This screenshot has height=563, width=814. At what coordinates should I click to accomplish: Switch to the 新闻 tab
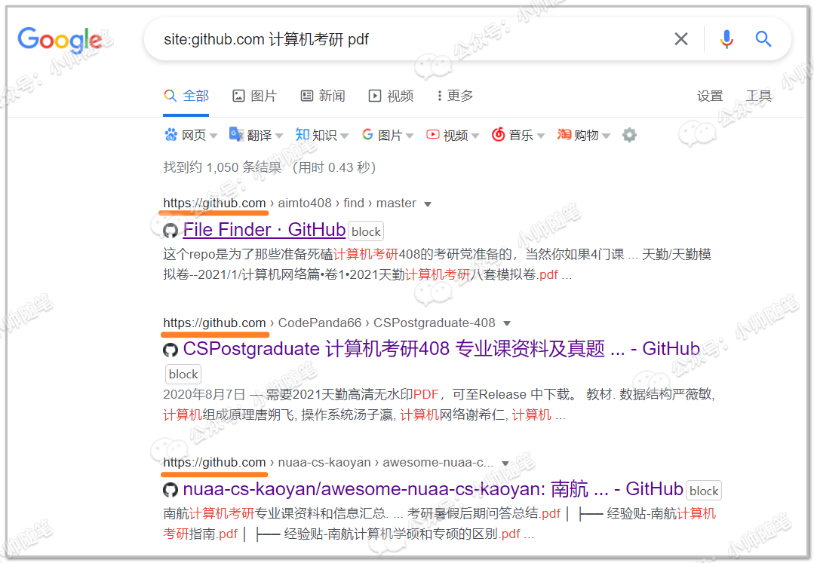pos(323,96)
